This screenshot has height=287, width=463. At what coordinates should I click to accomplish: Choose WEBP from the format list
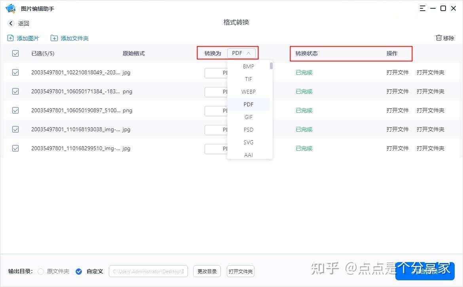pyautogui.click(x=249, y=92)
